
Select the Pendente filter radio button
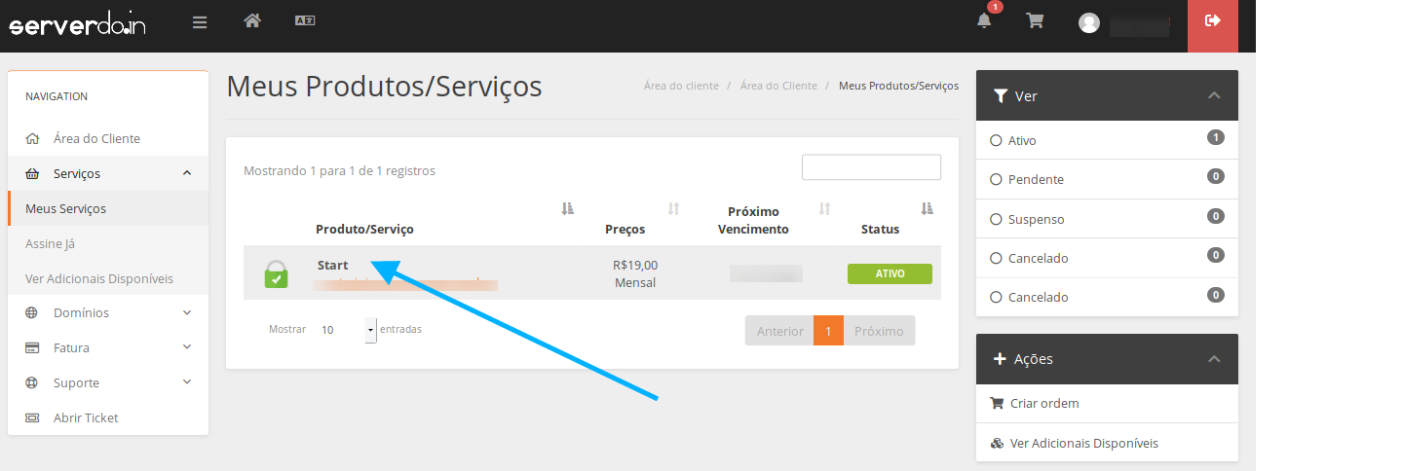996,180
